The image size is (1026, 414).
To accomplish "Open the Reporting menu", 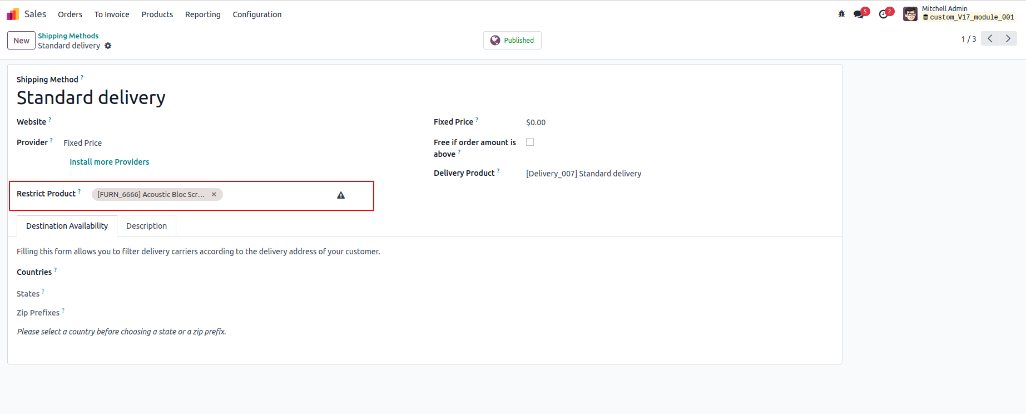I will (x=202, y=14).
